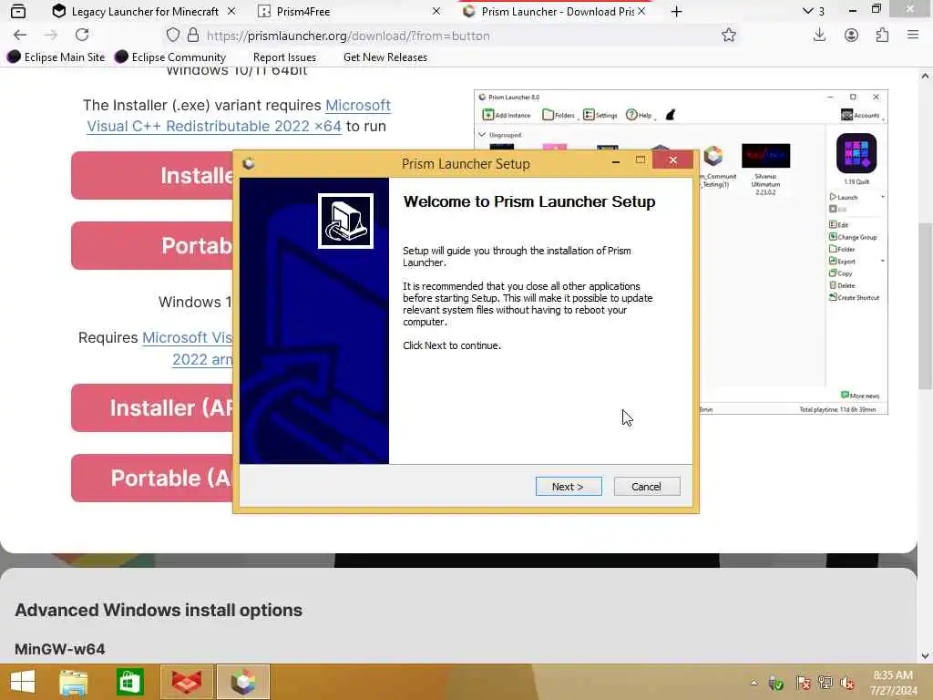The width and height of the screenshot is (933, 700).
Task: Open the browser downloads panel
Action: 819,36
